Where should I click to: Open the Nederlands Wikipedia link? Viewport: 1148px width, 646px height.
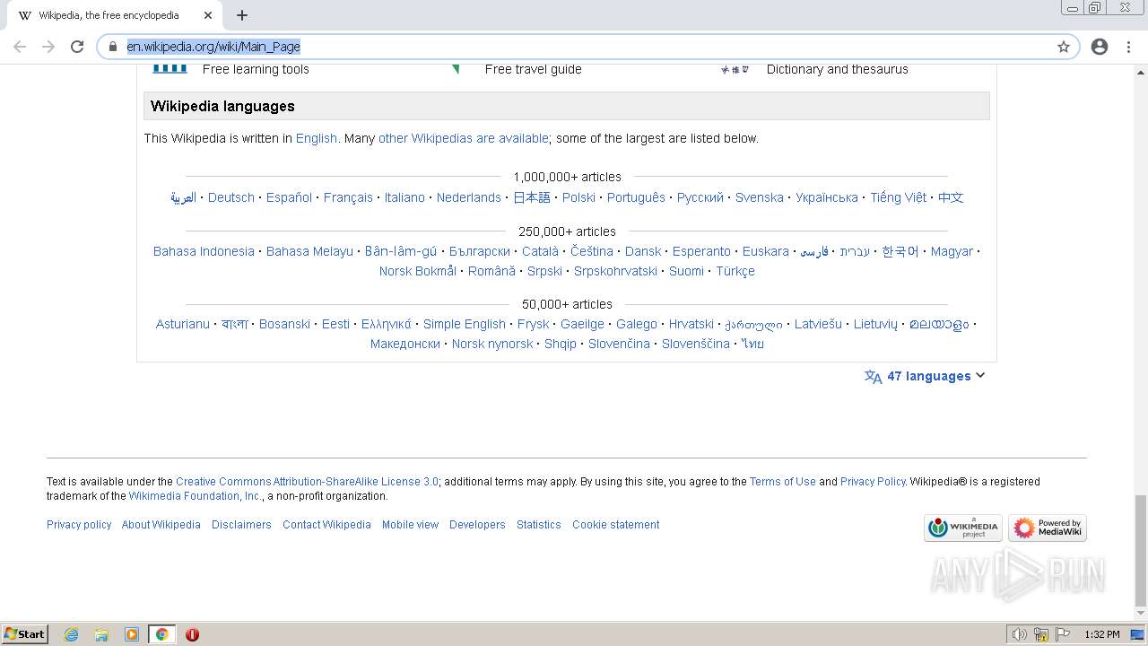click(x=469, y=197)
